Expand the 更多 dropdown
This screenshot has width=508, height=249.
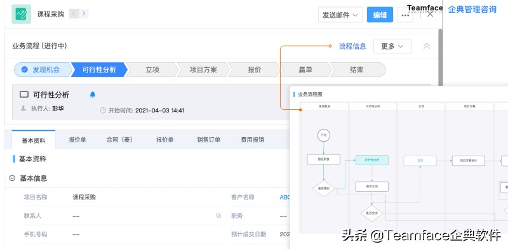pyautogui.click(x=392, y=46)
